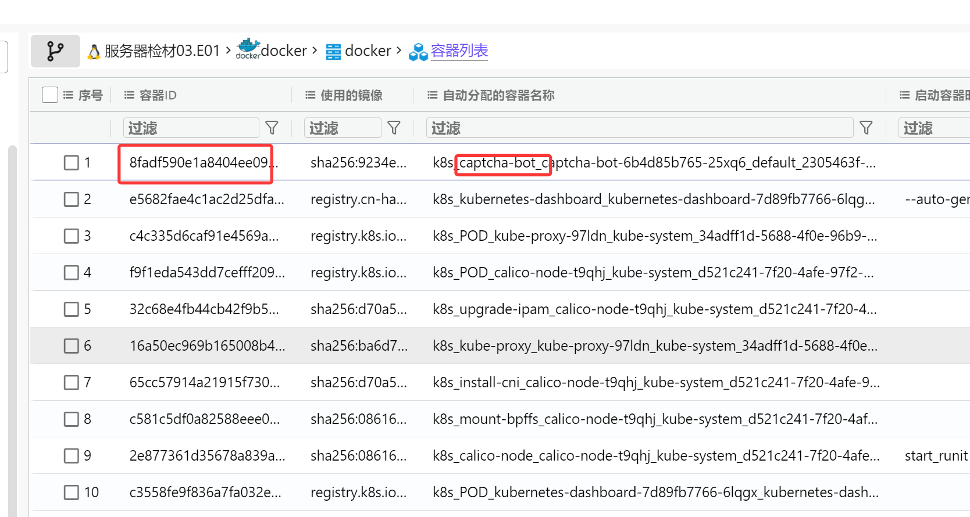Check the checkbox for row 6

pos(72,346)
